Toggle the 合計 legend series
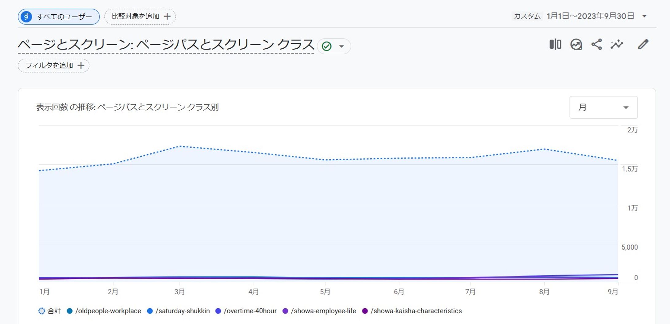The width and height of the screenshot is (670, 324). 50,311
